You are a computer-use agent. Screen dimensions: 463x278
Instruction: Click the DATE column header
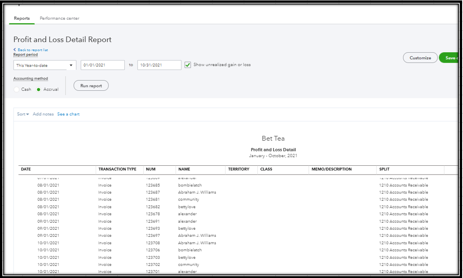(26, 169)
